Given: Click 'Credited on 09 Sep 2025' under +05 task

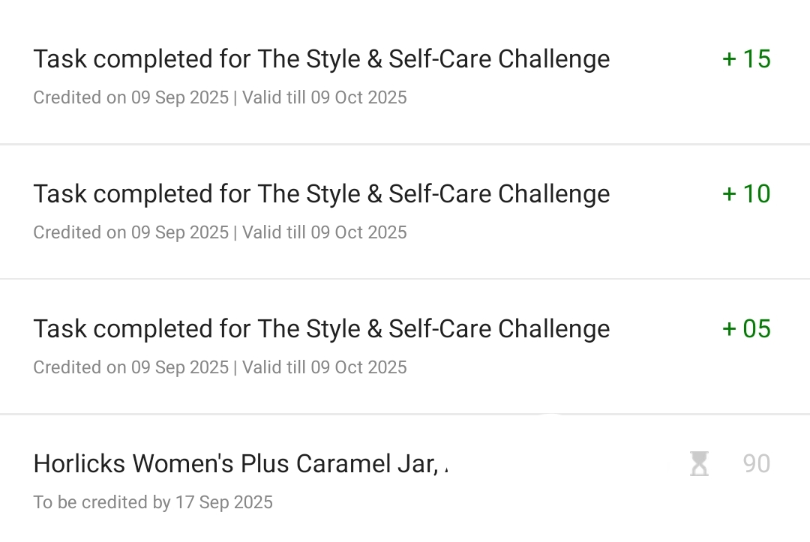Looking at the screenshot, I should pyautogui.click(x=130, y=367).
